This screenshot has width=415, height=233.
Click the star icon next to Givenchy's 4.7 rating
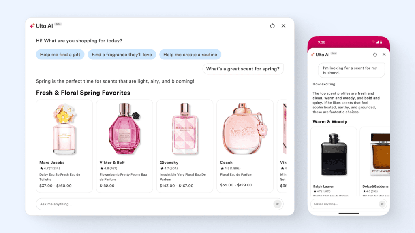point(163,168)
